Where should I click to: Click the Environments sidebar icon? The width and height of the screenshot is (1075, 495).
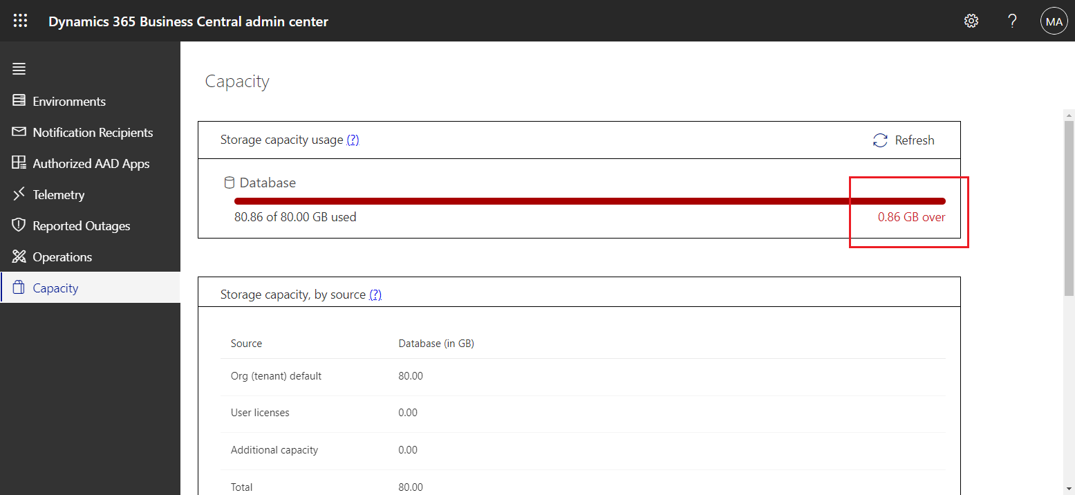tap(19, 101)
